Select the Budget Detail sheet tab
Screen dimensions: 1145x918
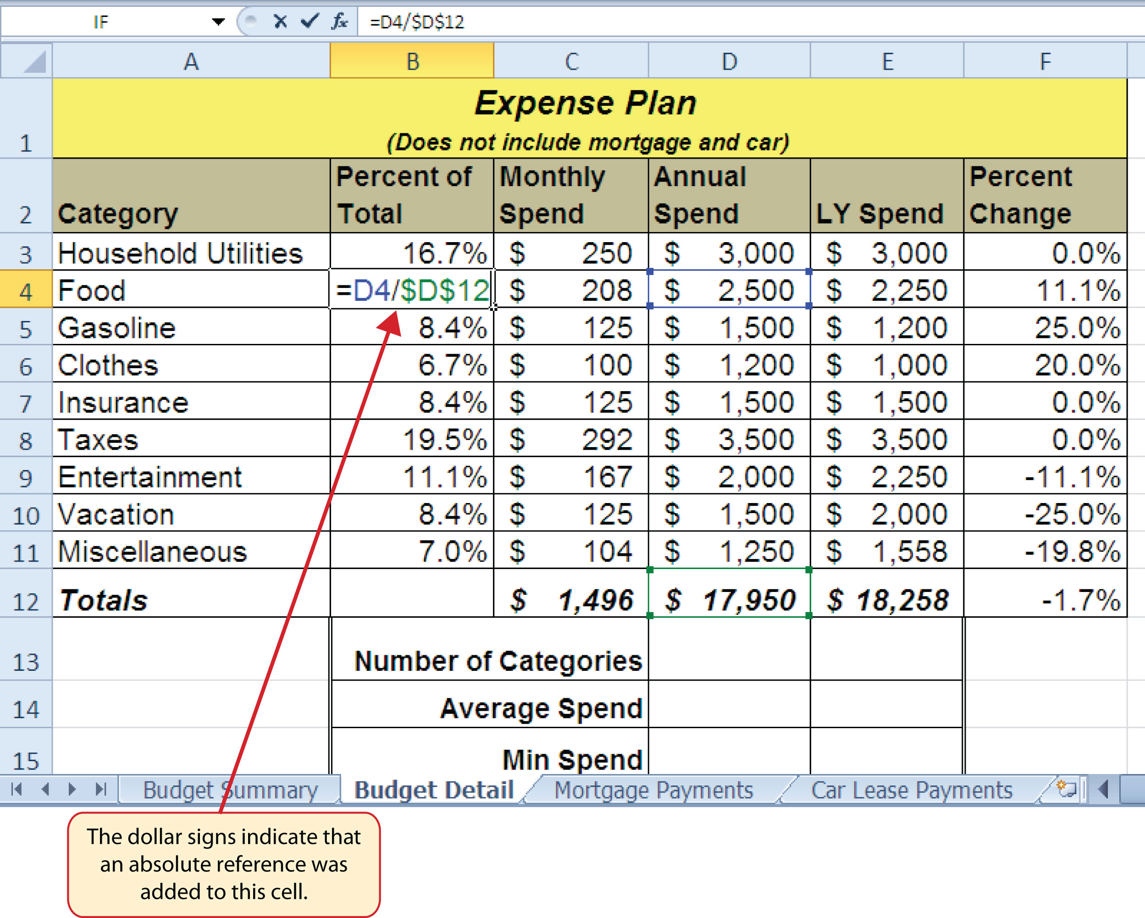[434, 790]
